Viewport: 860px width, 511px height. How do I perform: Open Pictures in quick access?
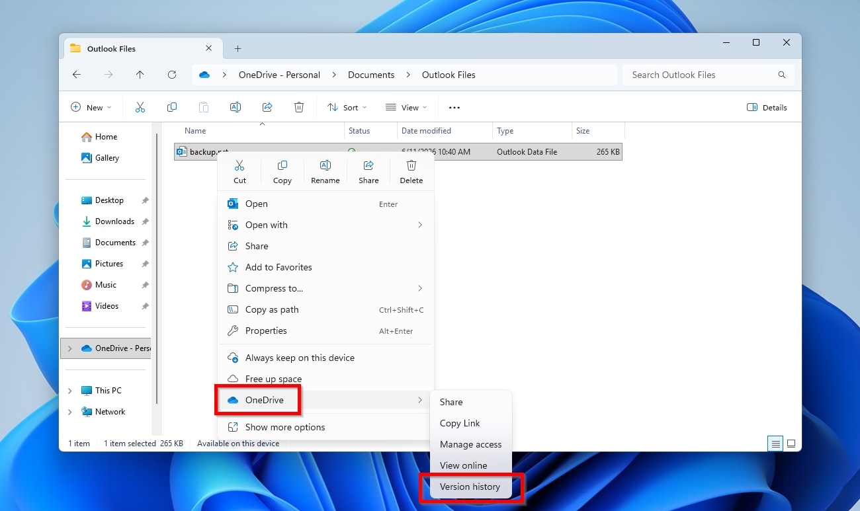click(109, 264)
